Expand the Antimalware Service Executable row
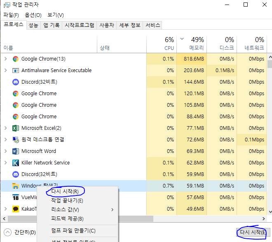The width and height of the screenshot is (272, 242). click(x=5, y=70)
